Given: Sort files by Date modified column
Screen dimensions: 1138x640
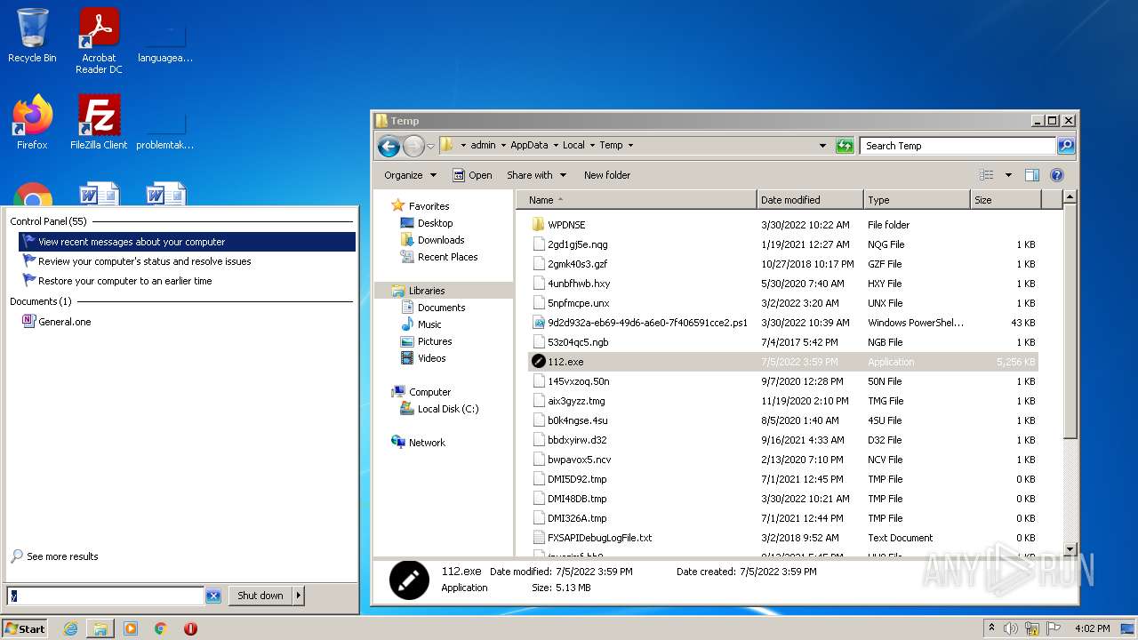Looking at the screenshot, I should point(810,200).
